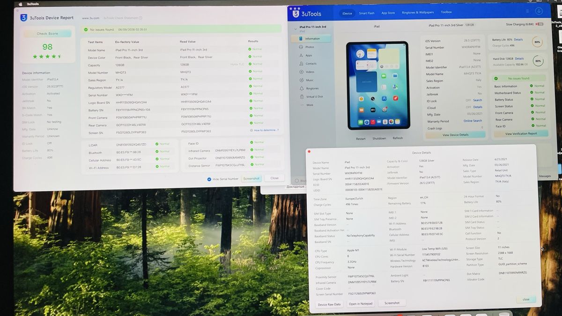The image size is (562, 316).
Task: Click the iPad screen preview thumbnail
Action: pos(377,86)
